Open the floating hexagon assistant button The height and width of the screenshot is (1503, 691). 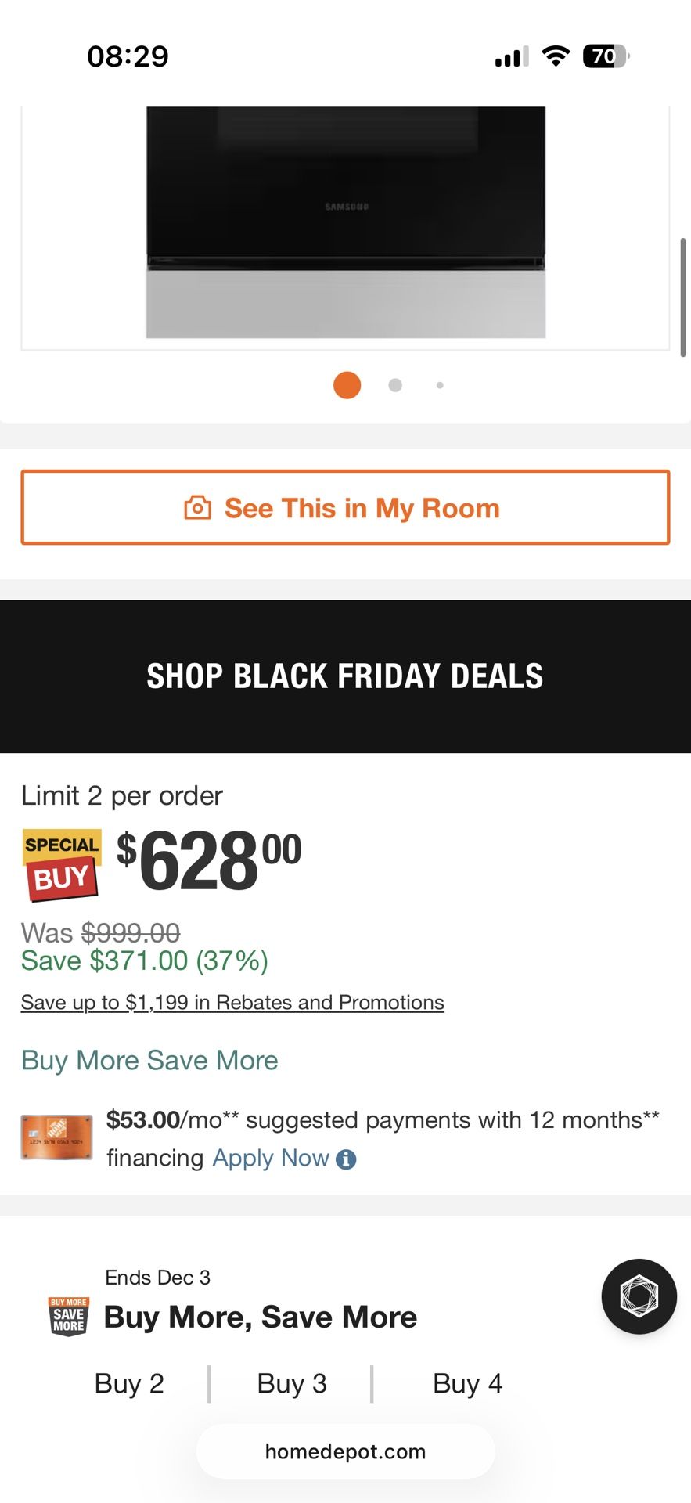(639, 1296)
